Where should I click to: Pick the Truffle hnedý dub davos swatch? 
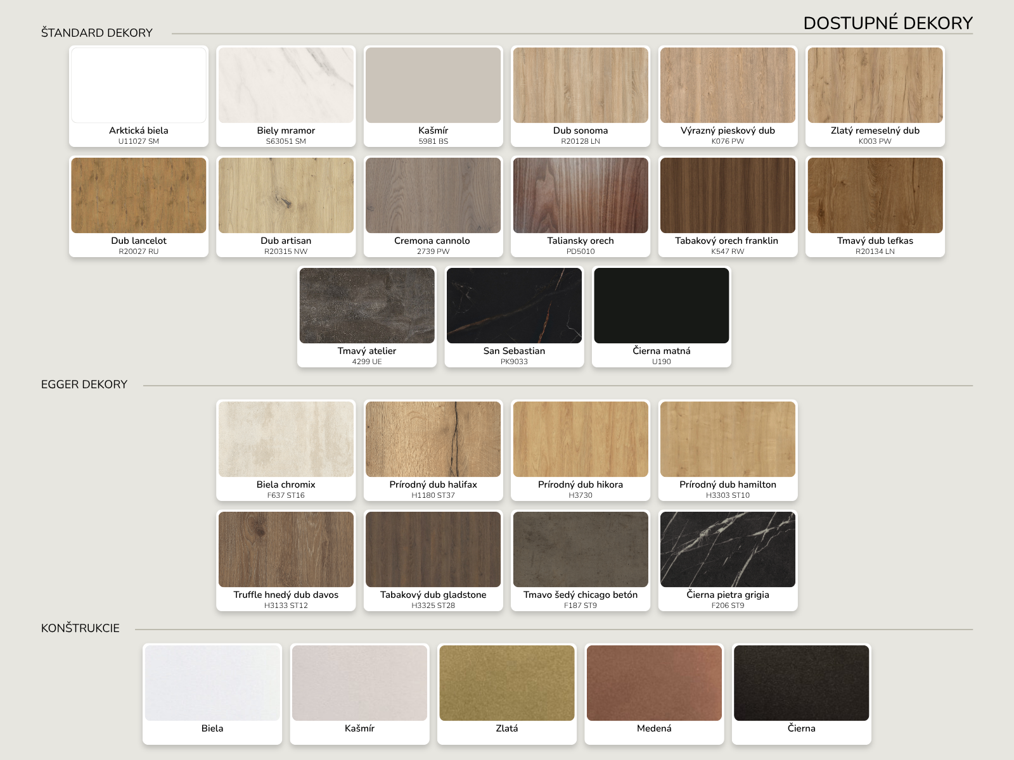coord(286,560)
